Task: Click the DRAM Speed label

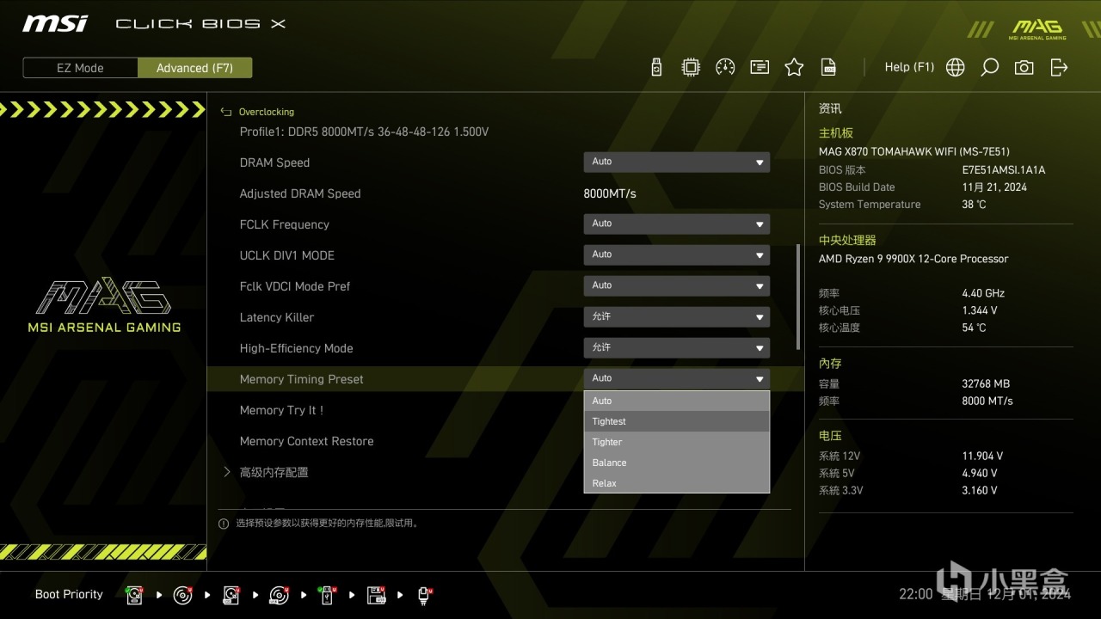Action: coord(274,162)
